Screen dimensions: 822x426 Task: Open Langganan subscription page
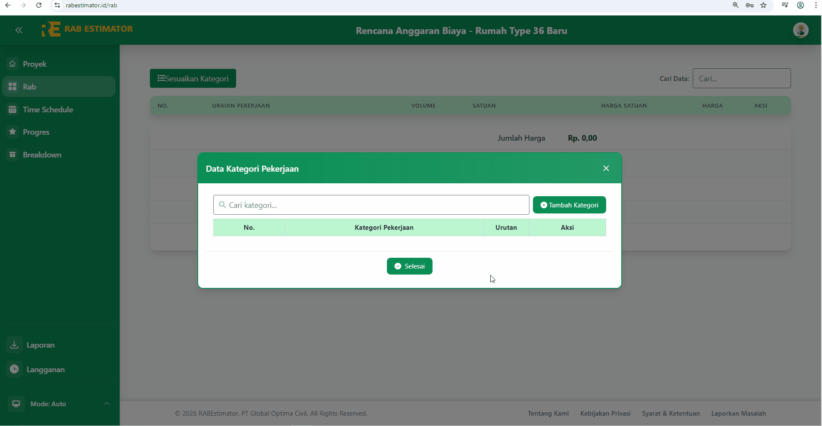click(45, 370)
